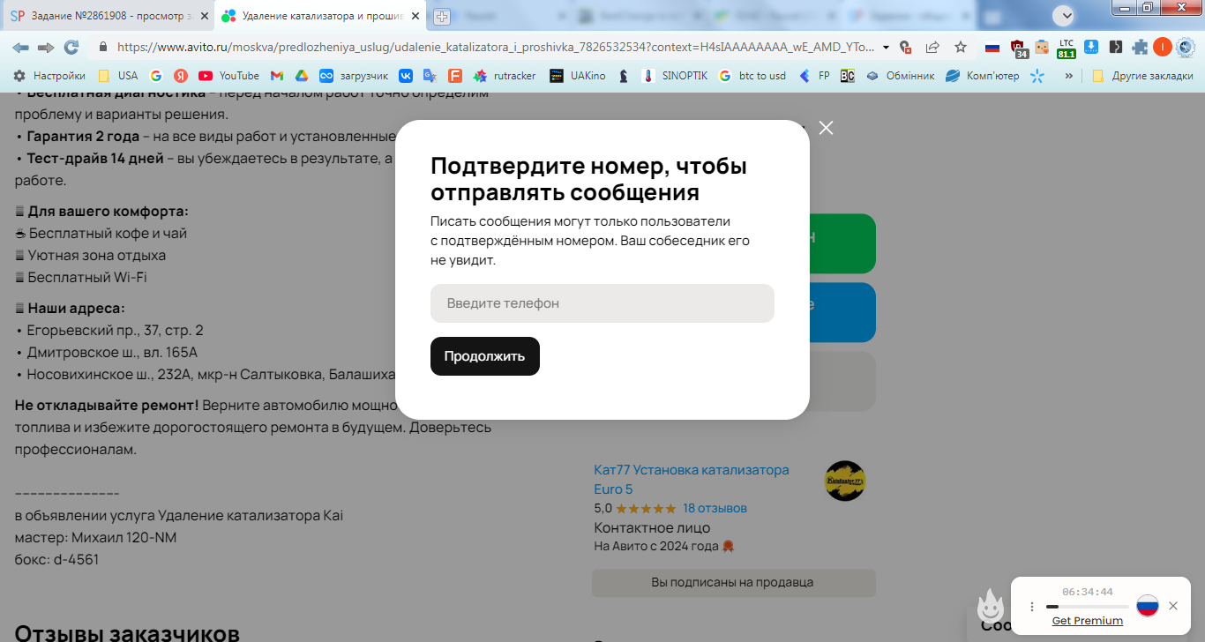The width and height of the screenshot is (1205, 642).
Task: Open the Gmail bookmark icon
Action: click(277, 76)
